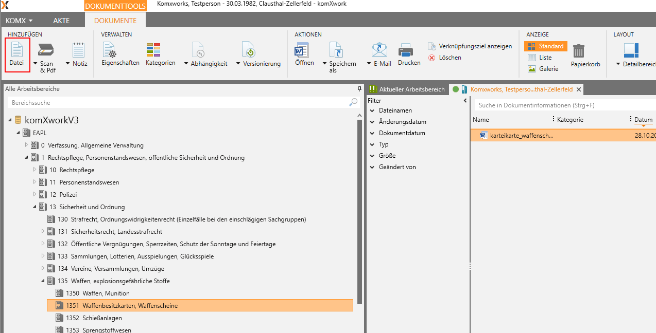The width and height of the screenshot is (656, 333).
Task: Click the Bereichssuche search field
Action: [175, 103]
